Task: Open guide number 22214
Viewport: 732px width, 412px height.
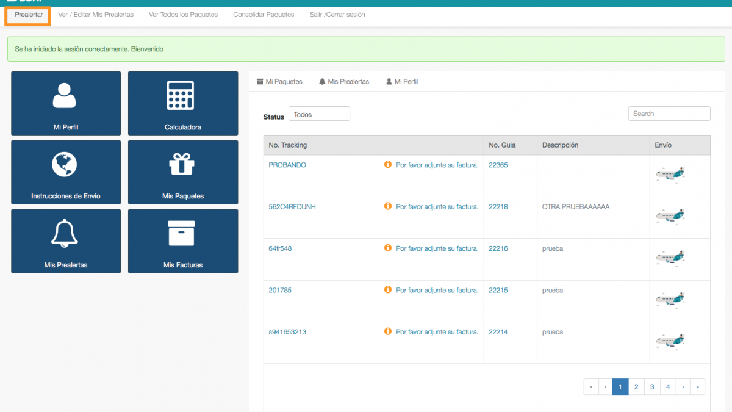Action: pyautogui.click(x=498, y=332)
